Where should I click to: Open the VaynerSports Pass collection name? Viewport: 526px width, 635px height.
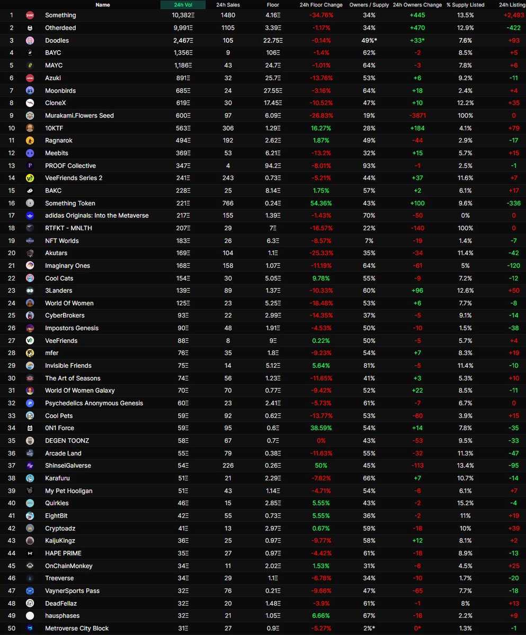tap(72, 591)
